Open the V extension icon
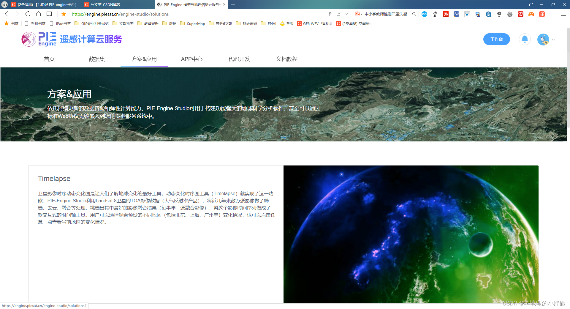Viewport: 570px width, 309px height. [467, 14]
